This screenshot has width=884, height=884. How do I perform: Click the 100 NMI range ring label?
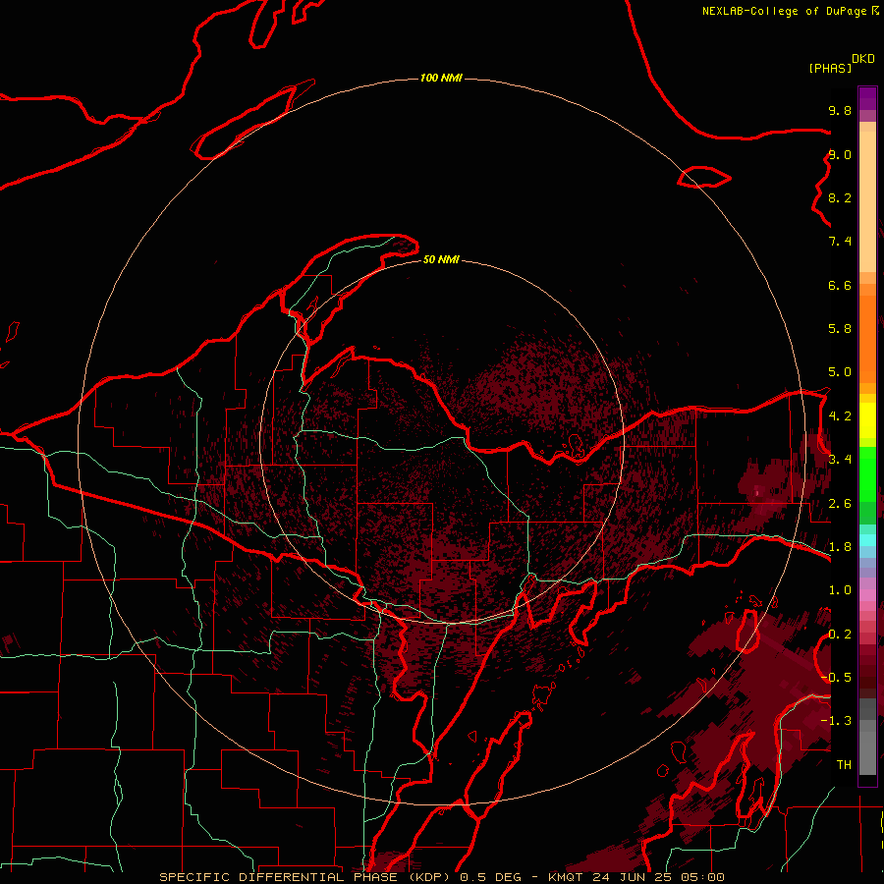point(441,78)
